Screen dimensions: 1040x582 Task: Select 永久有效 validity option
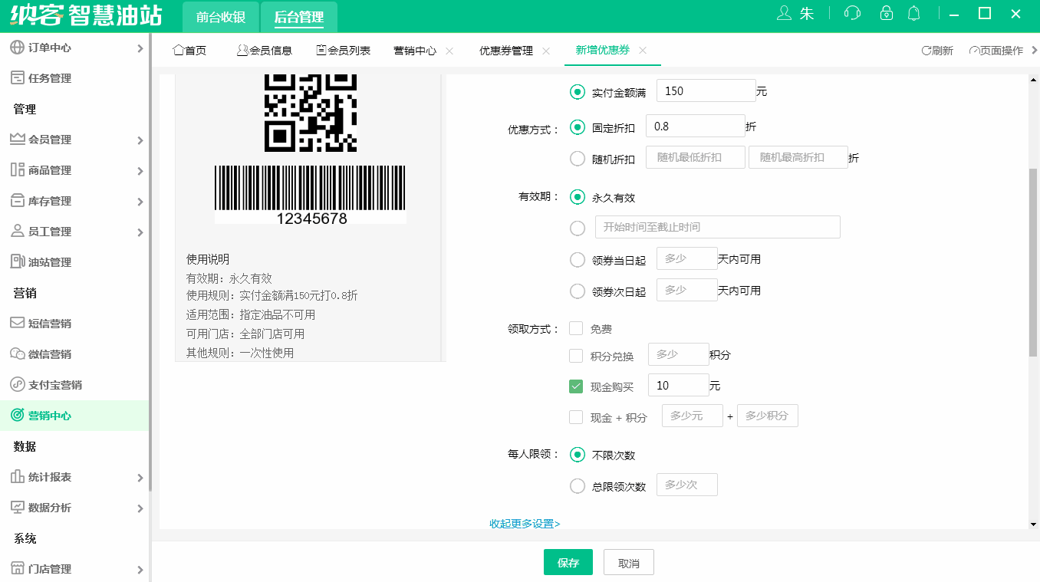[x=578, y=197]
